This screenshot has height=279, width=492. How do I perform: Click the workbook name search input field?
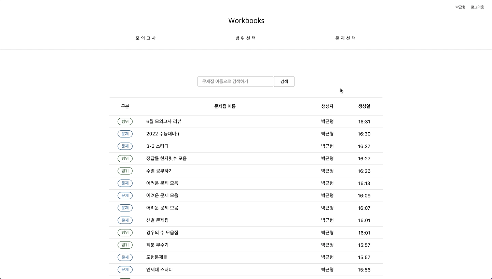point(235,82)
